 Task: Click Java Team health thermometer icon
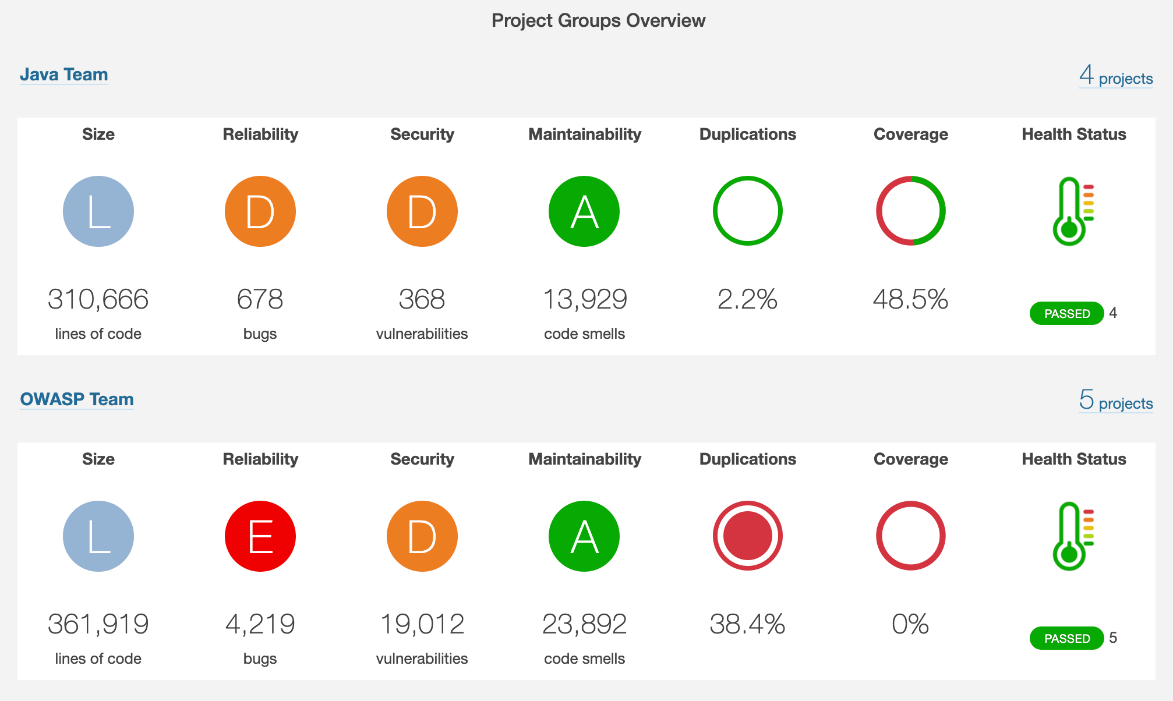[x=1073, y=211]
